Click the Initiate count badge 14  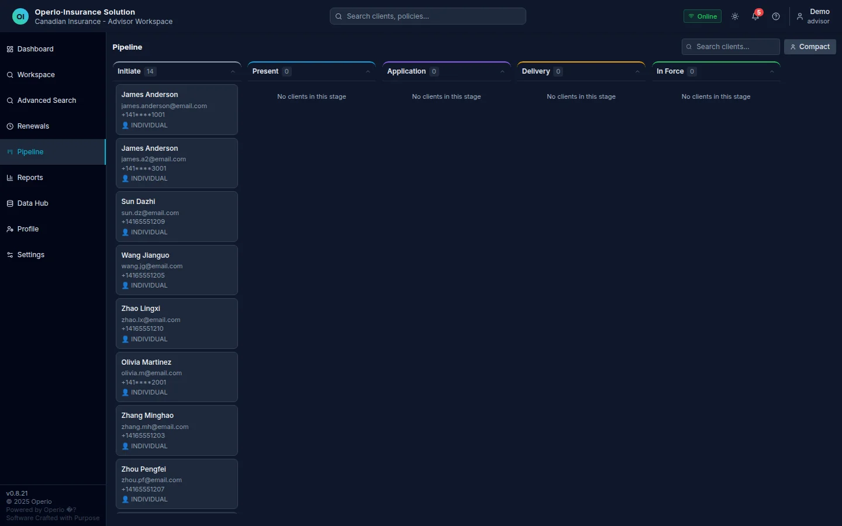coord(150,71)
